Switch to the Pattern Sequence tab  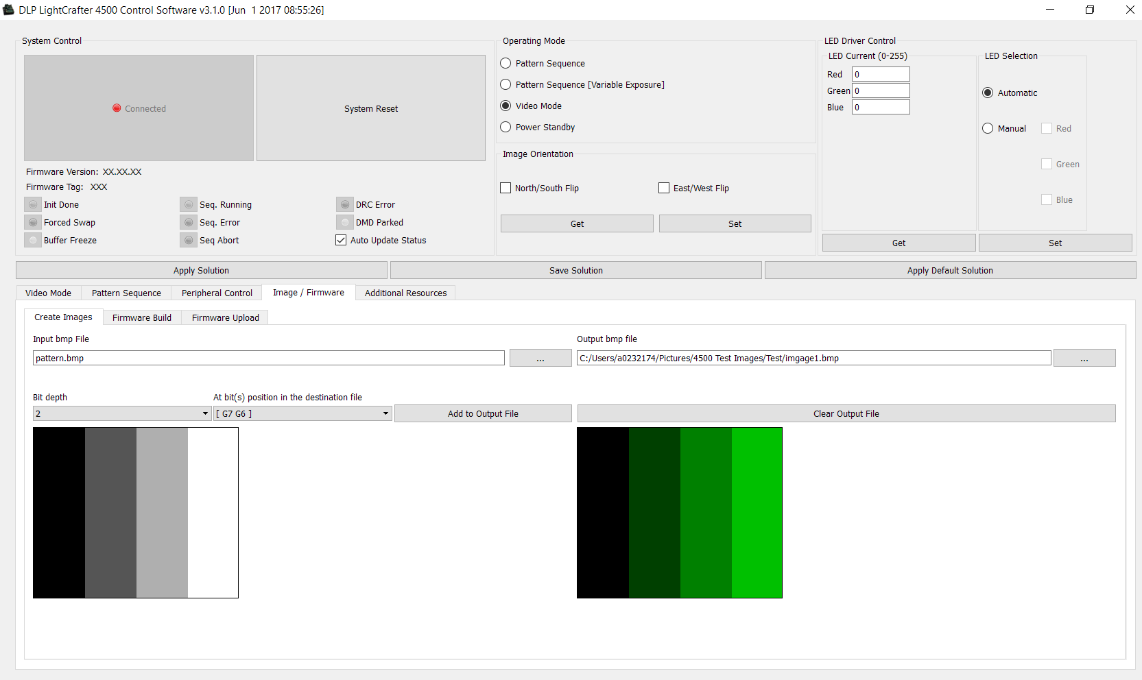click(126, 293)
